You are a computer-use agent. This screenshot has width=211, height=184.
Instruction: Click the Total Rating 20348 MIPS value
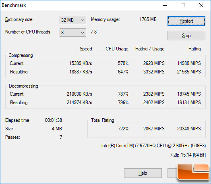(189, 129)
